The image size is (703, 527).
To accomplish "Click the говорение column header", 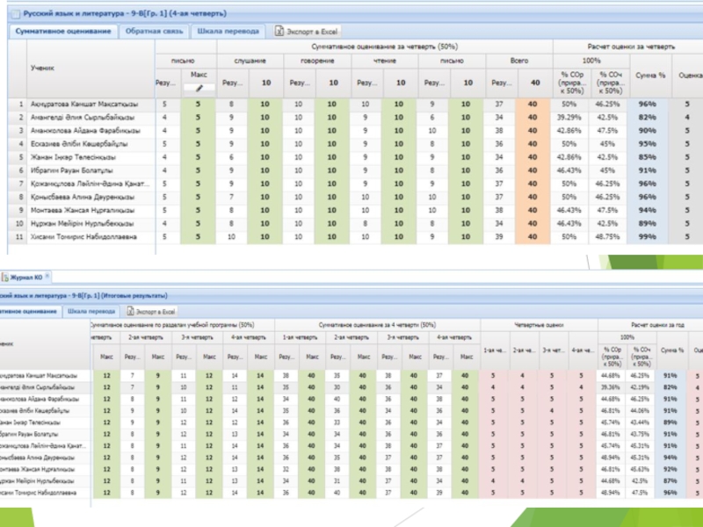I will [316, 61].
